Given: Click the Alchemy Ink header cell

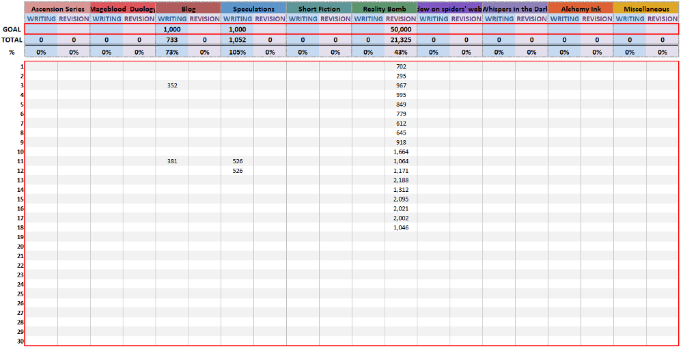Looking at the screenshot, I should pyautogui.click(x=581, y=9).
